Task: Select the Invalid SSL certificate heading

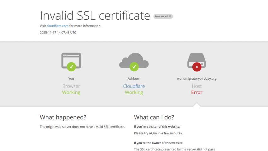Action: 95,15
